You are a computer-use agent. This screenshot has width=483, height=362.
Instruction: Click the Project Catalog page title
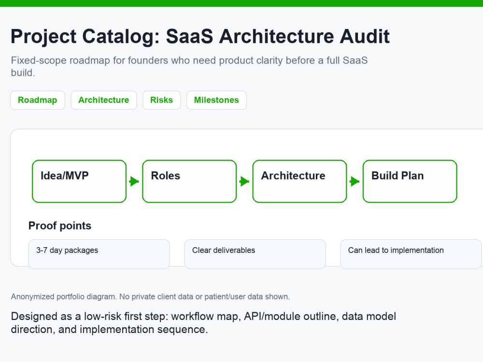click(x=200, y=36)
